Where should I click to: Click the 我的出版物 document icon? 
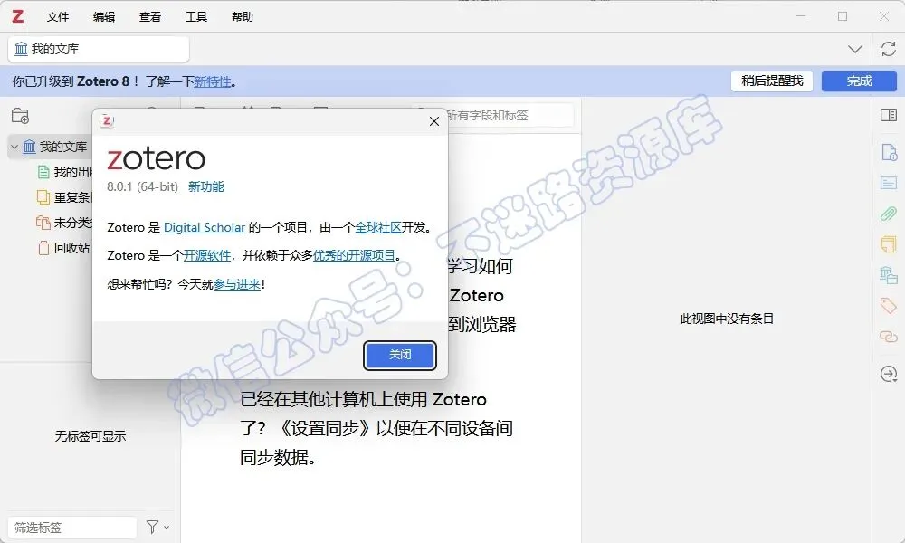point(43,172)
